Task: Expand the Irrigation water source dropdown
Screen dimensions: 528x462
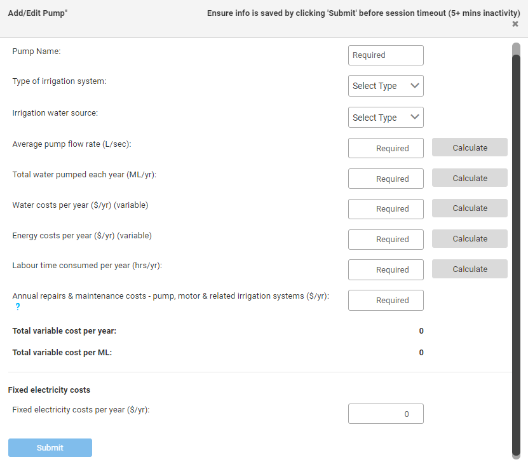Action: click(x=385, y=118)
